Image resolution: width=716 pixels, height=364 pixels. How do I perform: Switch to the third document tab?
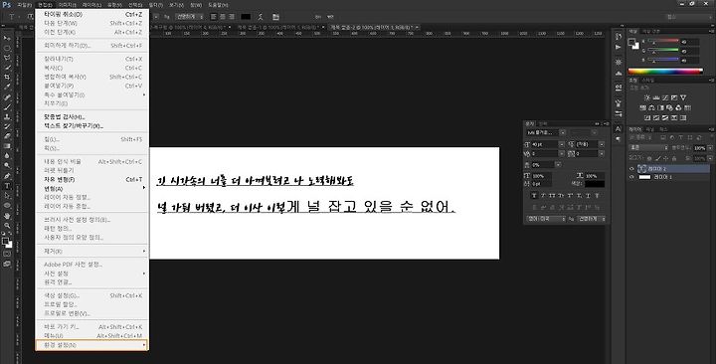(x=279, y=28)
